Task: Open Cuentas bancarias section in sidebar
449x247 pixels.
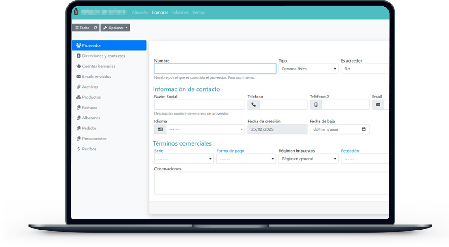Action: (99, 66)
